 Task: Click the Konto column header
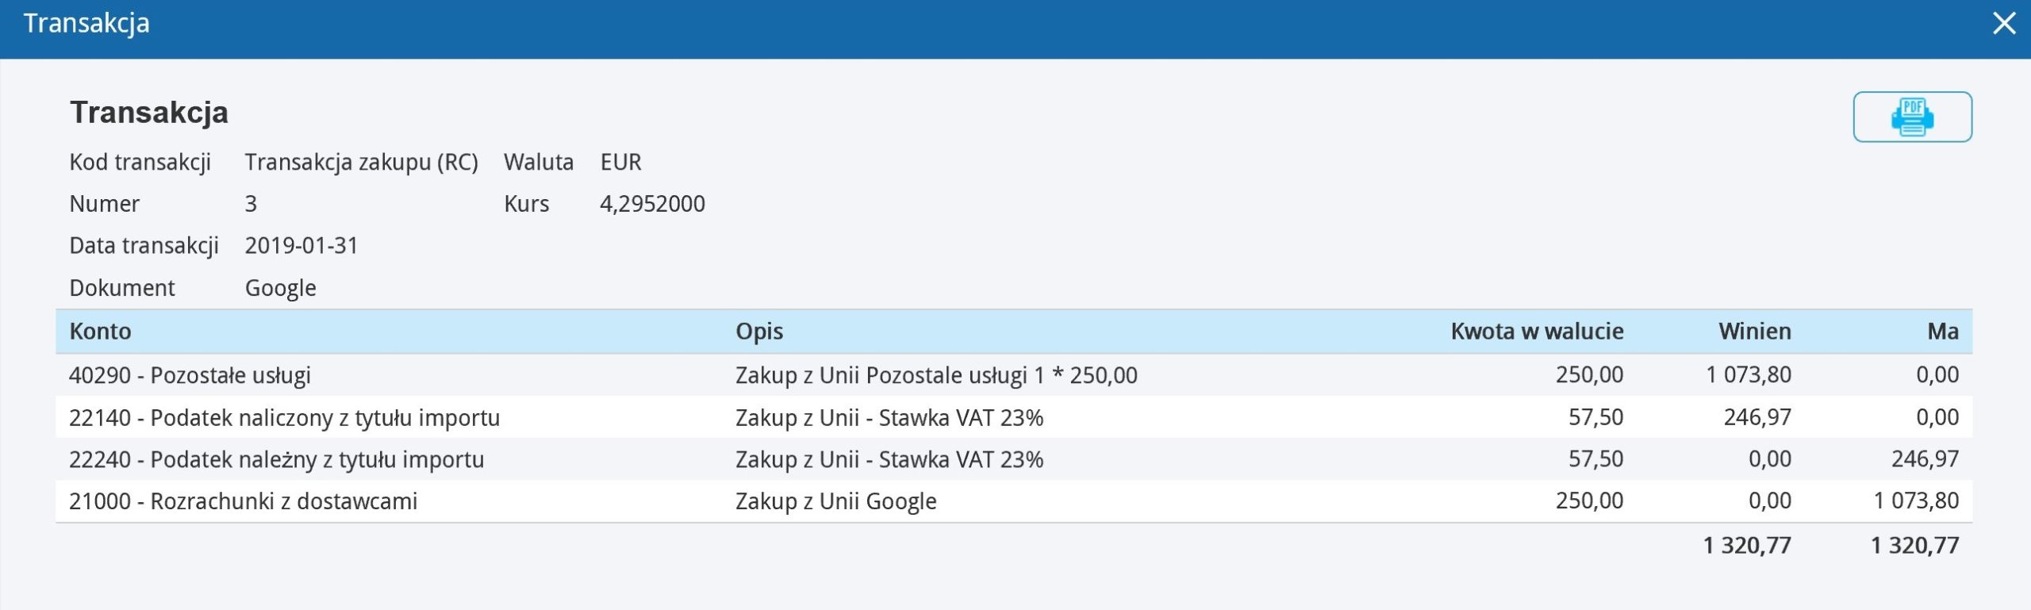[100, 331]
